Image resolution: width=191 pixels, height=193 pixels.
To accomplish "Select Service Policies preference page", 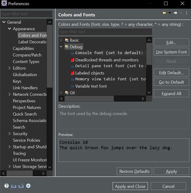I will (x=27, y=140).
